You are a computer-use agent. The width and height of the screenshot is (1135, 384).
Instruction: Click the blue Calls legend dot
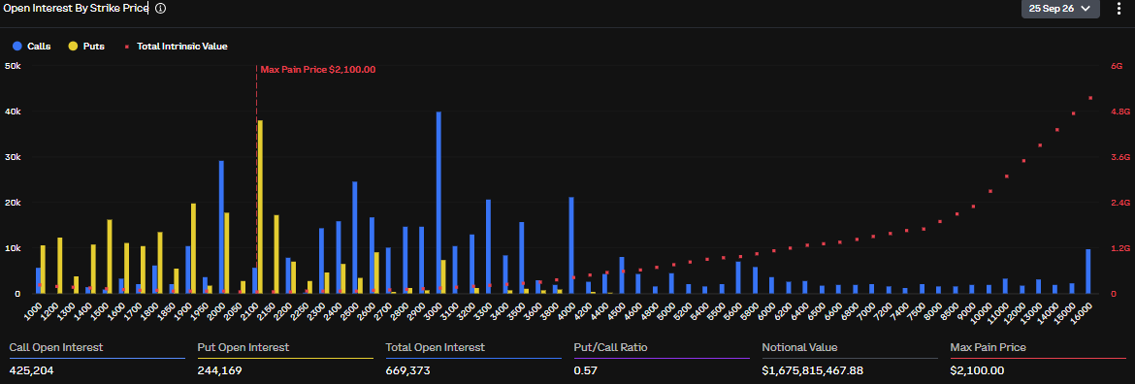[17, 47]
